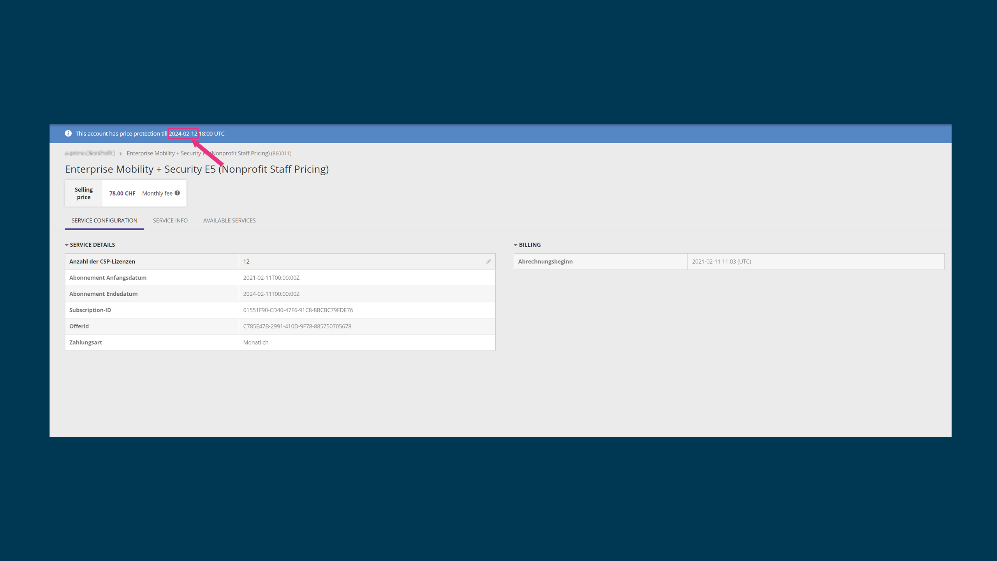Click the Subscription-ID value

pyautogui.click(x=298, y=310)
